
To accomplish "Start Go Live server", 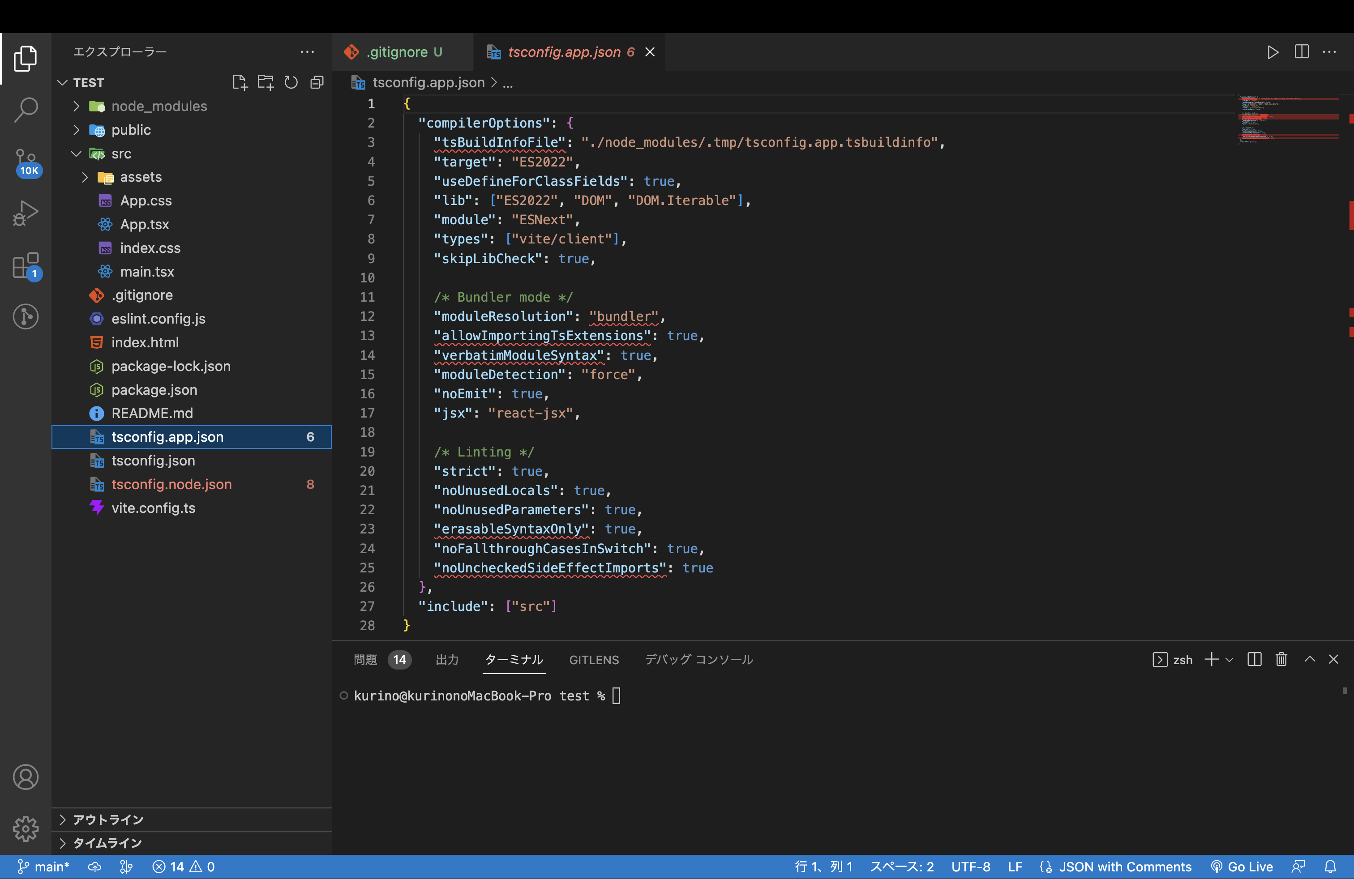I will click(x=1241, y=866).
